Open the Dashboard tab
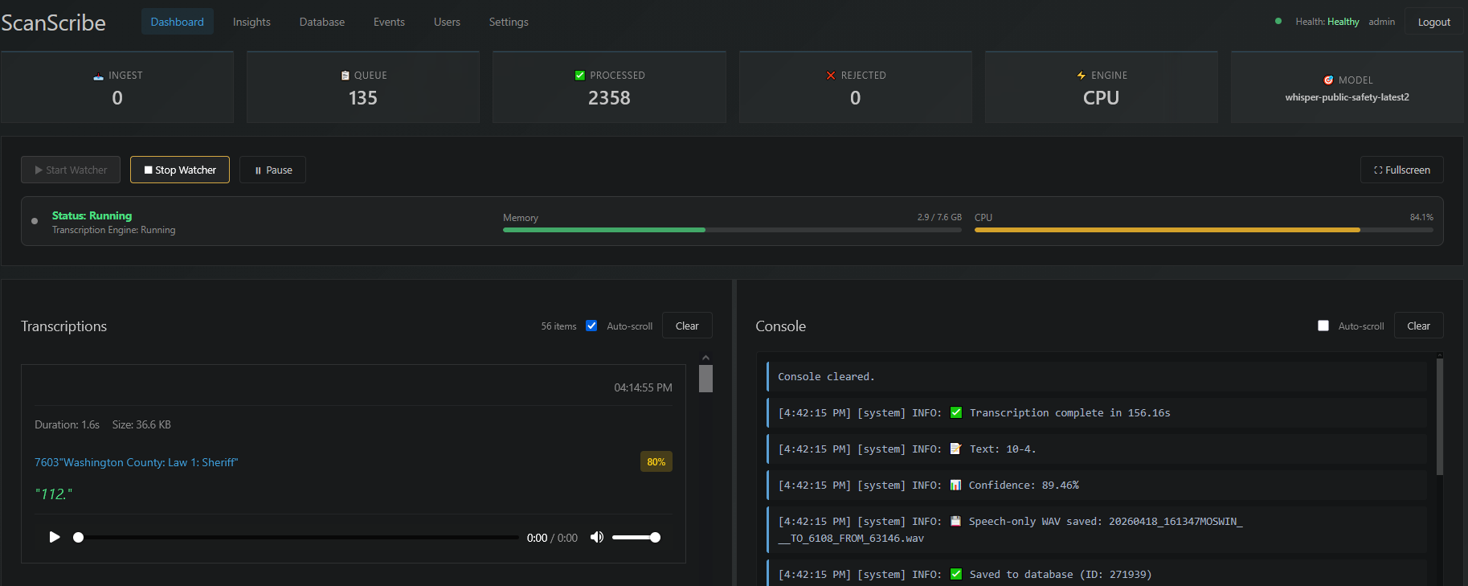This screenshot has height=586, width=1468. click(x=177, y=22)
